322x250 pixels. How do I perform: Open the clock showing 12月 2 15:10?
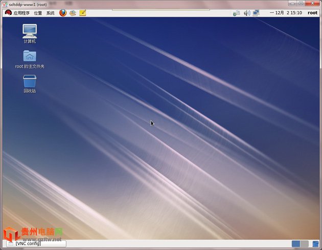pyautogui.click(x=286, y=13)
